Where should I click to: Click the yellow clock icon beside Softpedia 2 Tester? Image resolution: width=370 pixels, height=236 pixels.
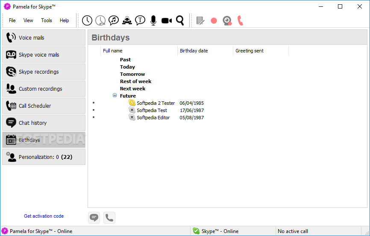132,103
